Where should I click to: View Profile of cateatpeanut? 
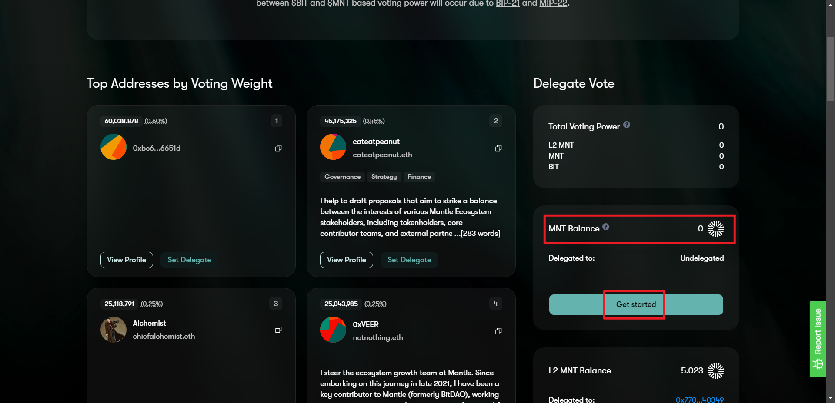click(x=346, y=260)
